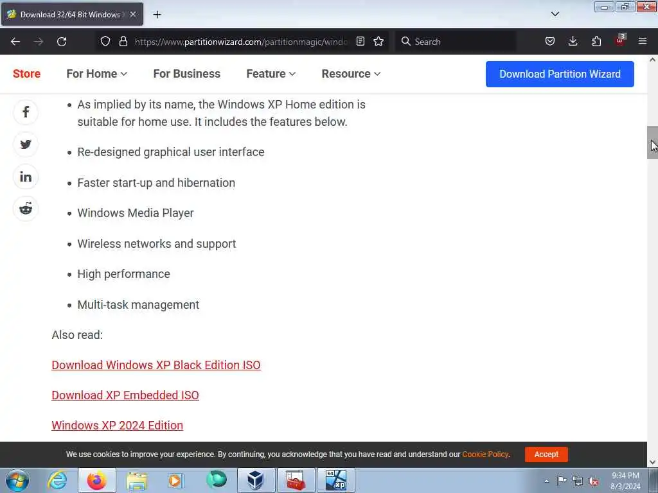Open the Pocket save icon
The height and width of the screenshot is (493, 658).
(x=550, y=42)
